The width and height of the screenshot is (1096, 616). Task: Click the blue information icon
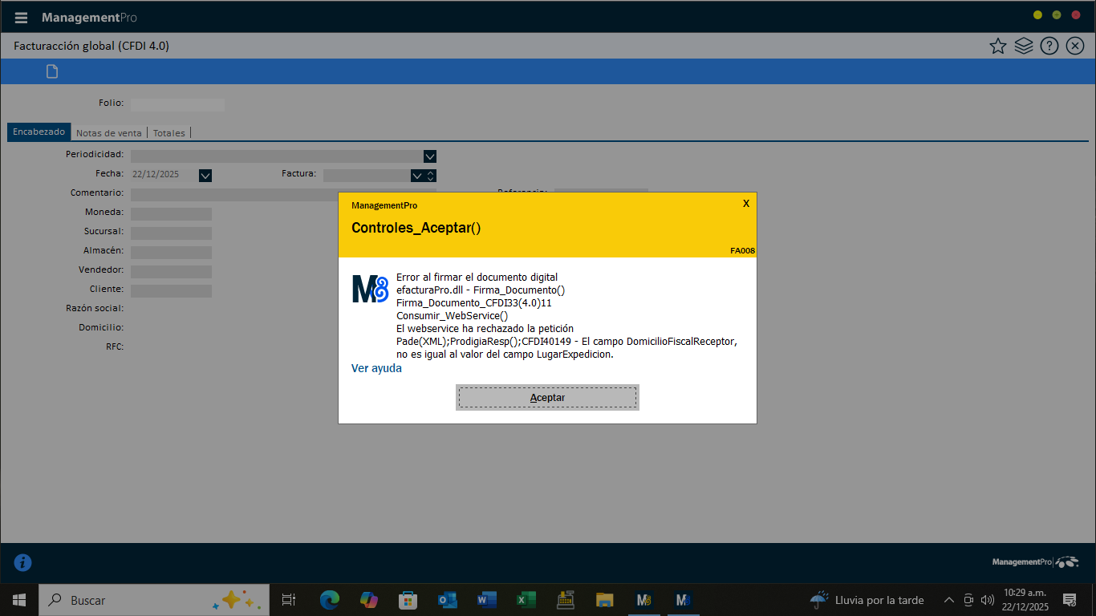(23, 562)
